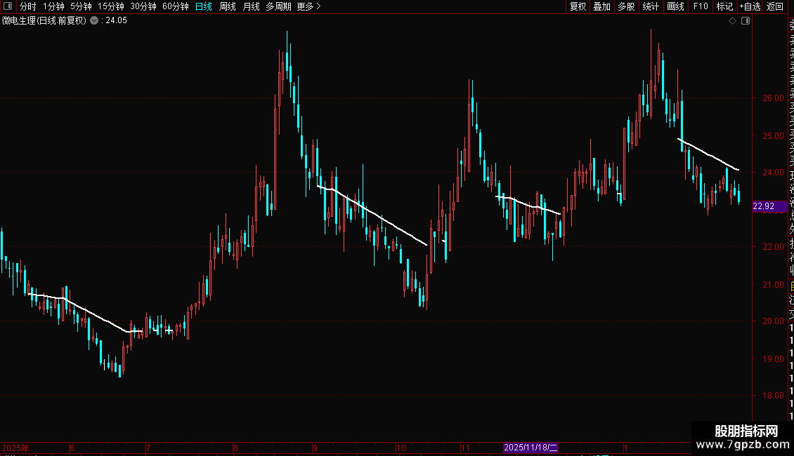Select the 日线 daily tab
This screenshot has height=456, width=794.
click(x=204, y=6)
